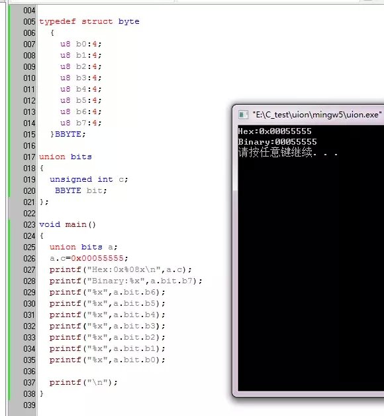Viewport: 384px width, 416px height.
Task: Place cursor on BBYTE after closing brace
Action: pyautogui.click(x=68, y=134)
